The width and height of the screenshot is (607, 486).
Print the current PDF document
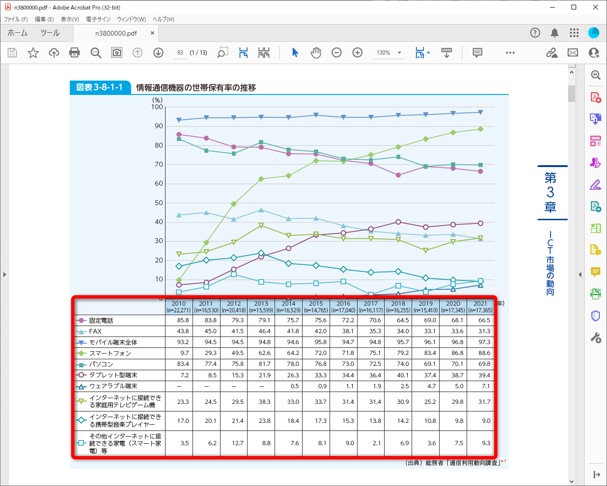coord(74,53)
